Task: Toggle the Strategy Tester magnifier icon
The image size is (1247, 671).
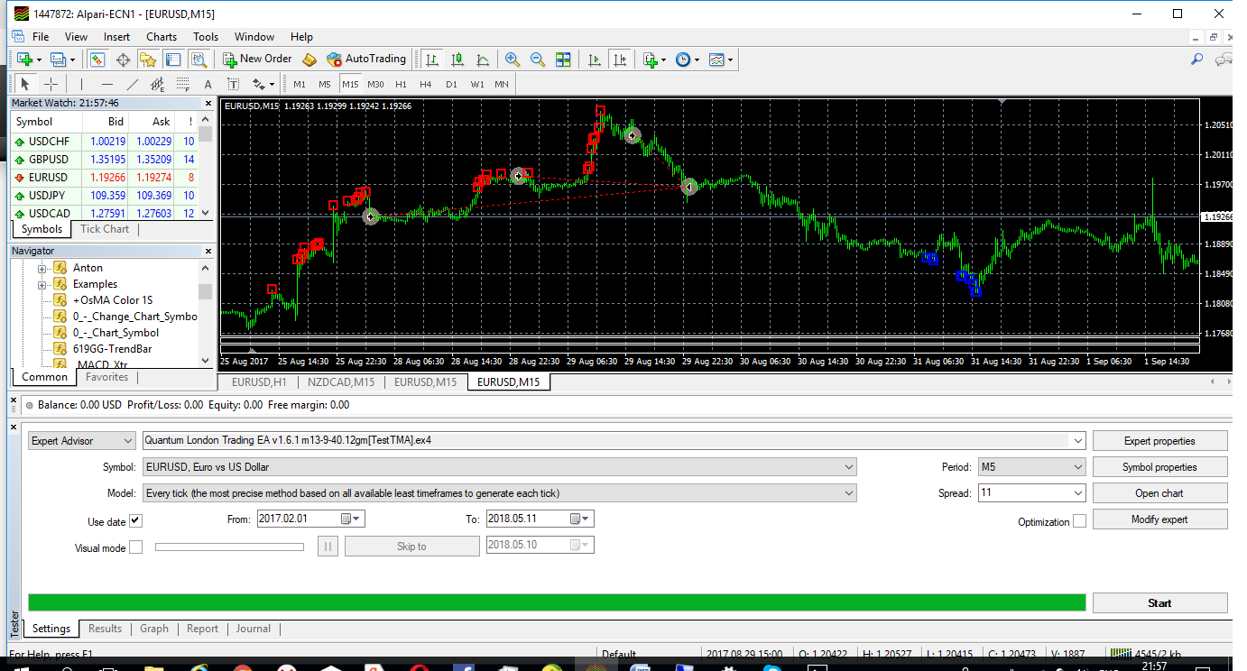Action: tap(199, 60)
